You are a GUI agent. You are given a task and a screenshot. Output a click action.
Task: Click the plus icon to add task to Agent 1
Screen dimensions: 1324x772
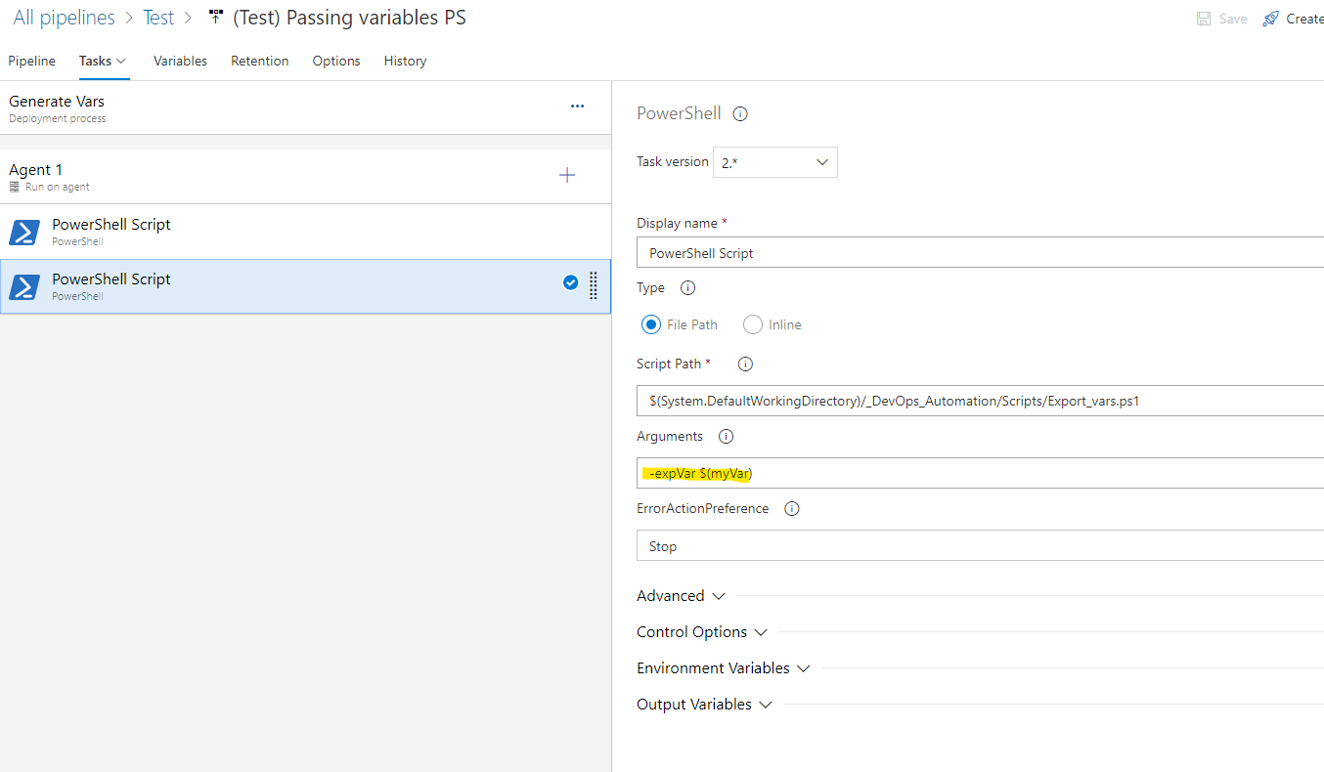(x=567, y=175)
